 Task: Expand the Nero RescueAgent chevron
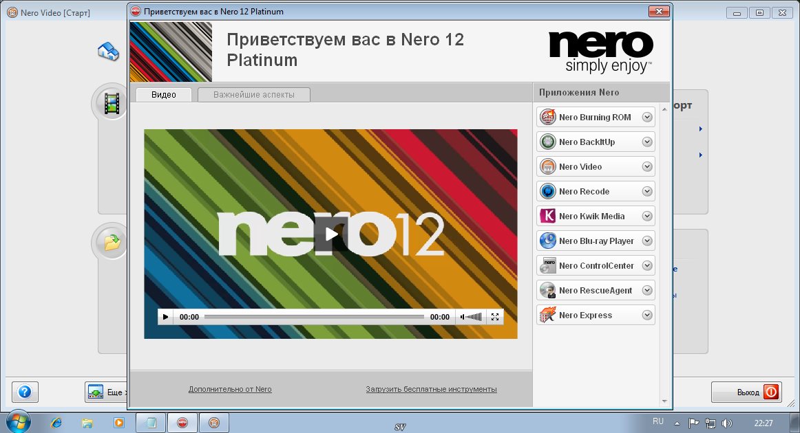(x=647, y=290)
